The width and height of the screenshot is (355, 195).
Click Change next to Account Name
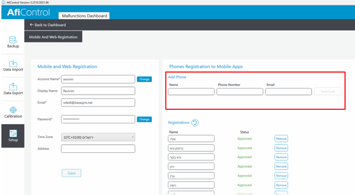(144, 79)
